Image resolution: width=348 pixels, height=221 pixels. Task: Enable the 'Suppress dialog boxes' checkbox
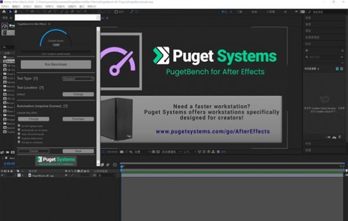(x=19, y=138)
